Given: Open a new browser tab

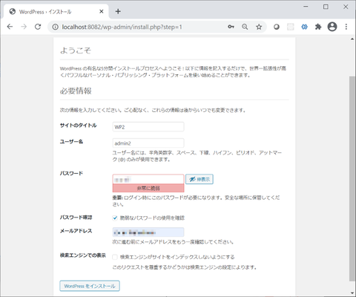Looking at the screenshot, I should tap(118, 11).
